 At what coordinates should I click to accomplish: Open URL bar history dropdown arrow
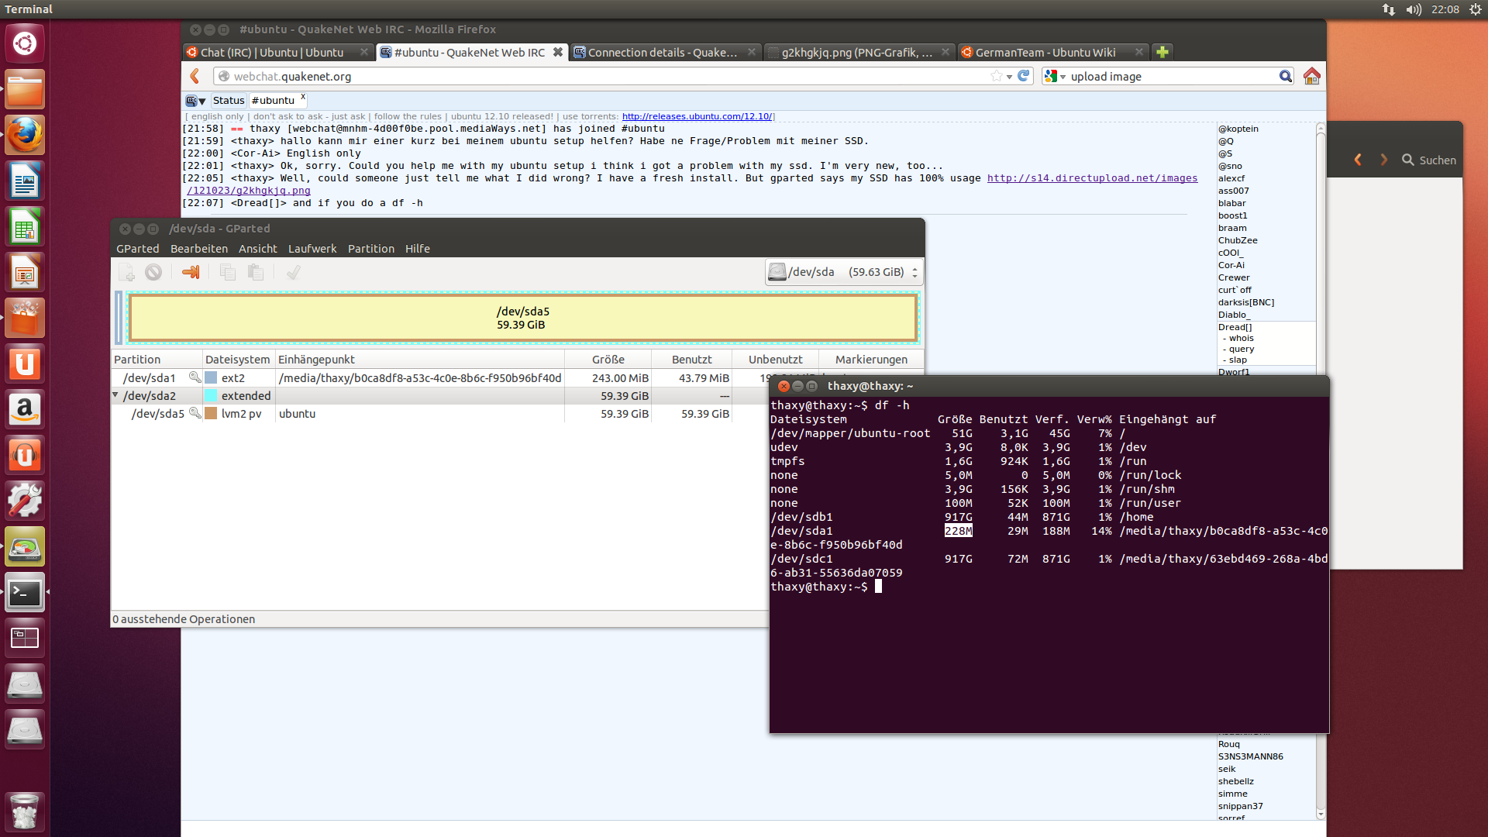[x=1009, y=77]
